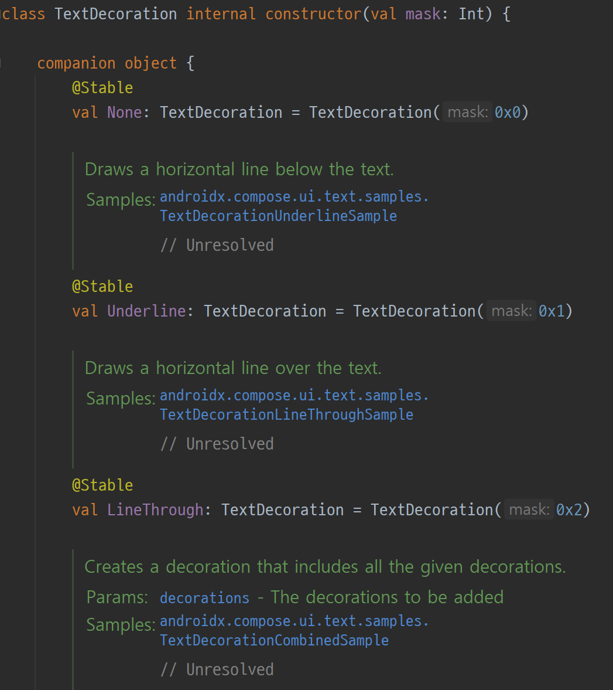Click 'Creates a decoration that includes all...' doc text
The image size is (613, 690).
tap(325, 567)
